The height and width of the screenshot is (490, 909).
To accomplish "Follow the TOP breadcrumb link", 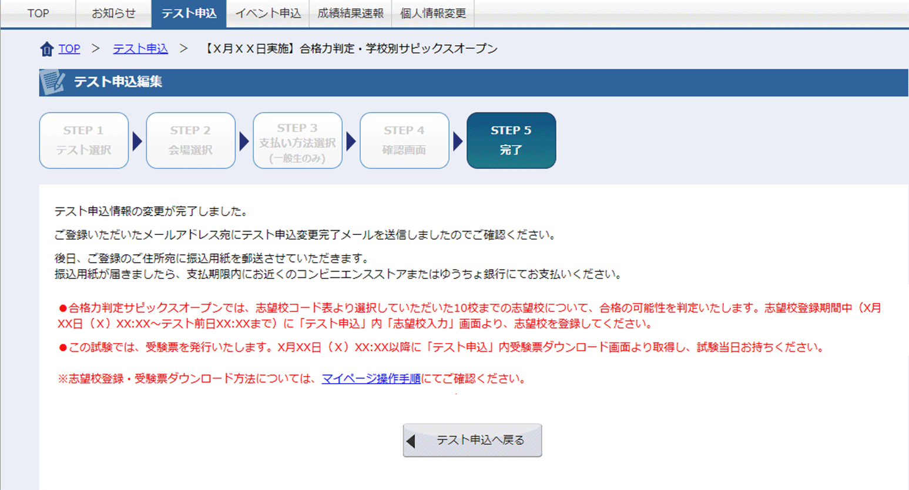I will pos(69,49).
